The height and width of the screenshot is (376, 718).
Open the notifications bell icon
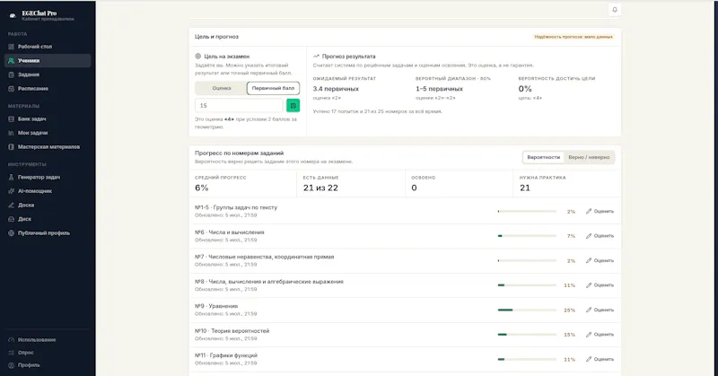click(615, 10)
